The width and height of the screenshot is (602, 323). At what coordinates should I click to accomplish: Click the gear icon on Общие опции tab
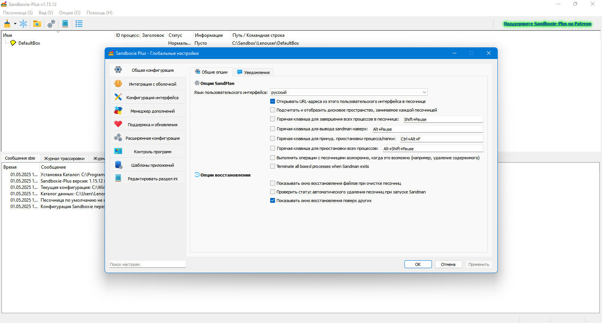click(197, 72)
